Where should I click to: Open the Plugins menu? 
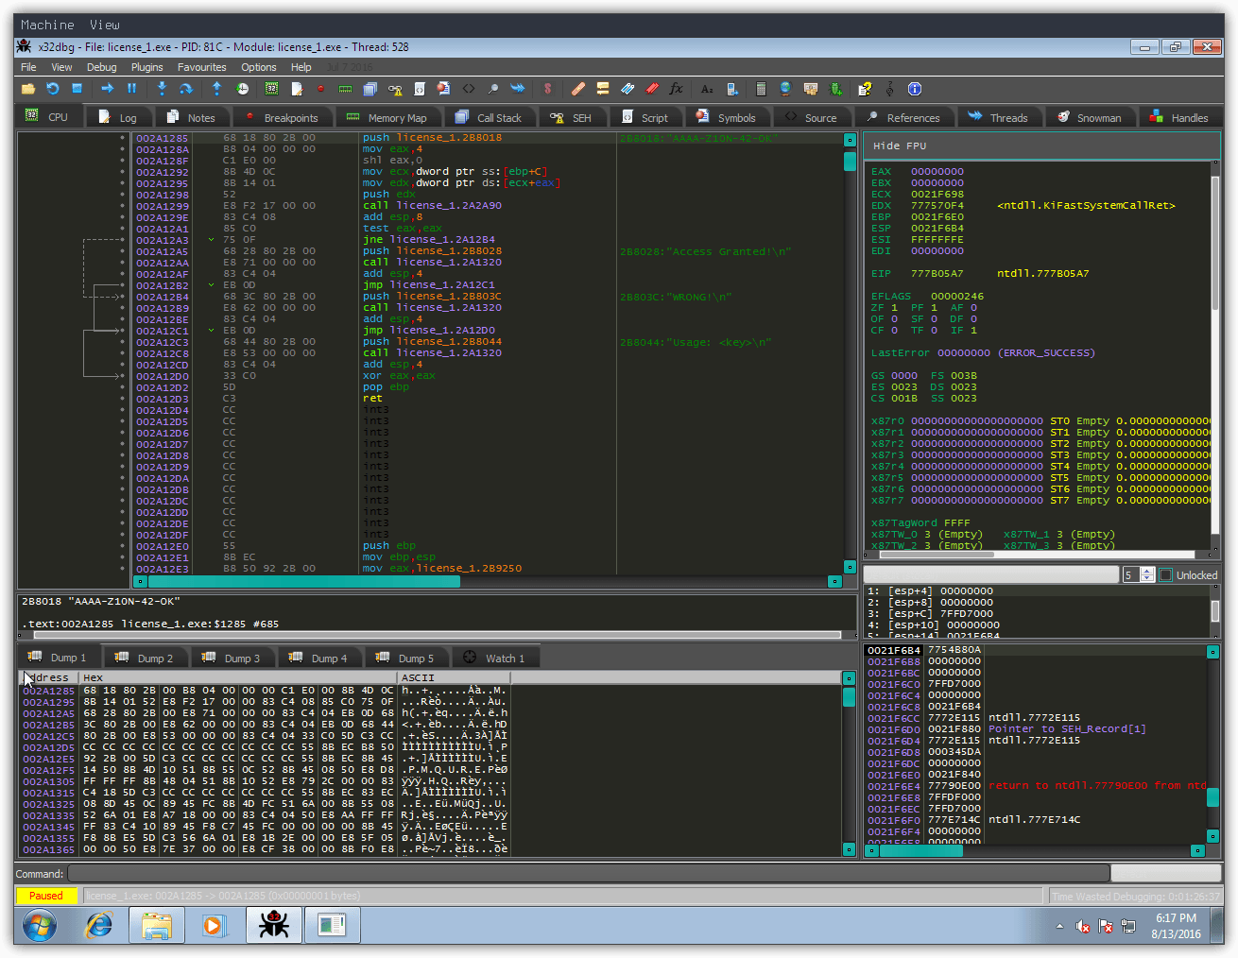(x=147, y=67)
